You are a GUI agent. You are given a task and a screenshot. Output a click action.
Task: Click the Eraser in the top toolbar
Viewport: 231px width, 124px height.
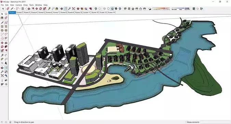[x=8, y=9]
